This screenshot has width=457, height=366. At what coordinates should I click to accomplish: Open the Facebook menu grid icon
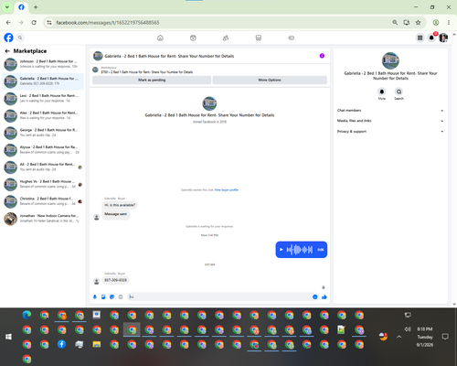420,38
